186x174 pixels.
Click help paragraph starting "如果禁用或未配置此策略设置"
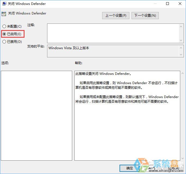[127, 99]
